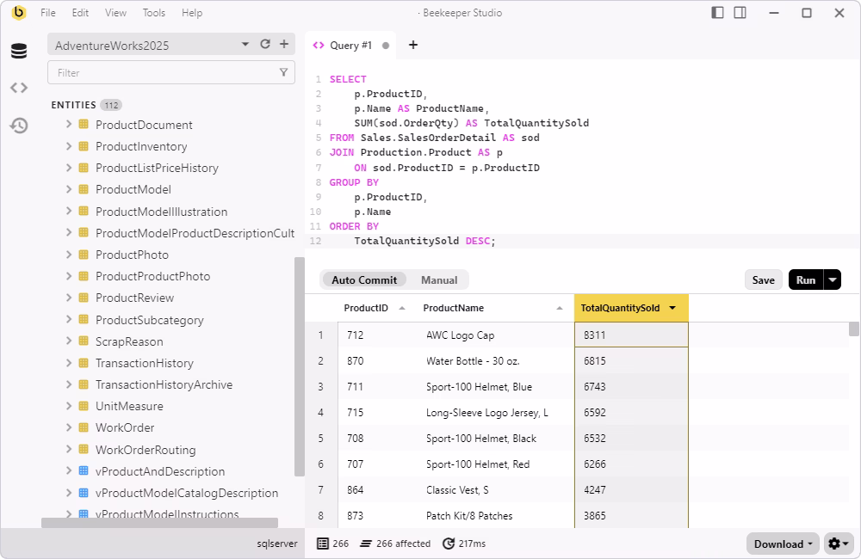Click the Beekeeper Studio logo icon

pyautogui.click(x=19, y=13)
